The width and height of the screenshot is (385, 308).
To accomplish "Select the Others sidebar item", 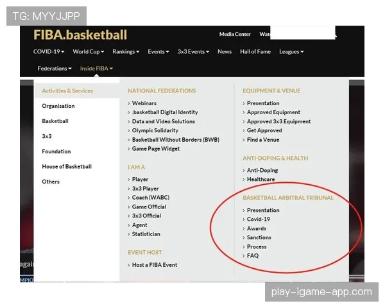I will click(51, 182).
